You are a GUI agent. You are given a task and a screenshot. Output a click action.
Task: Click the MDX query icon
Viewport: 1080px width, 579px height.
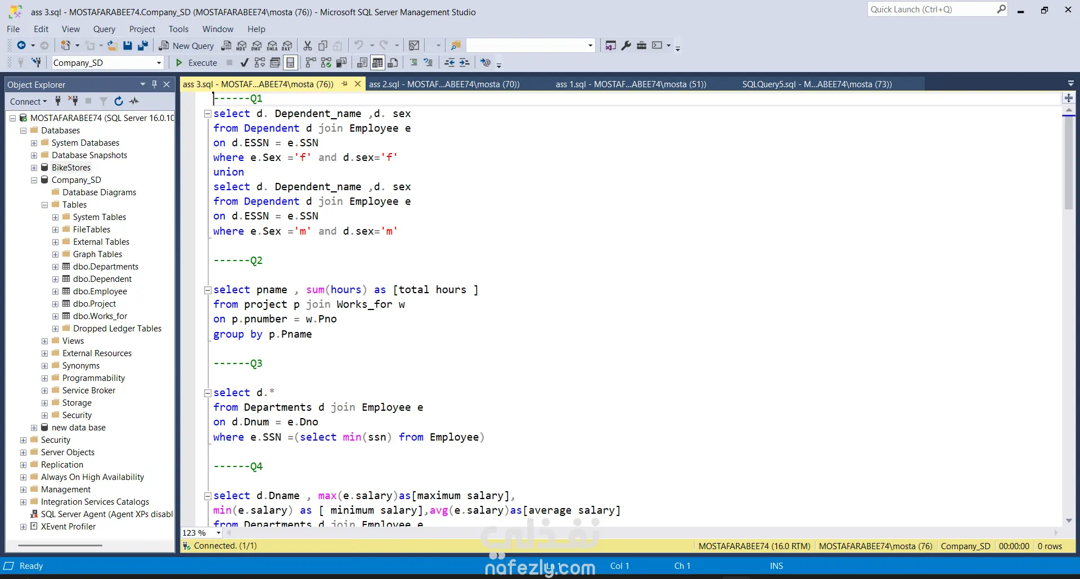click(241, 46)
